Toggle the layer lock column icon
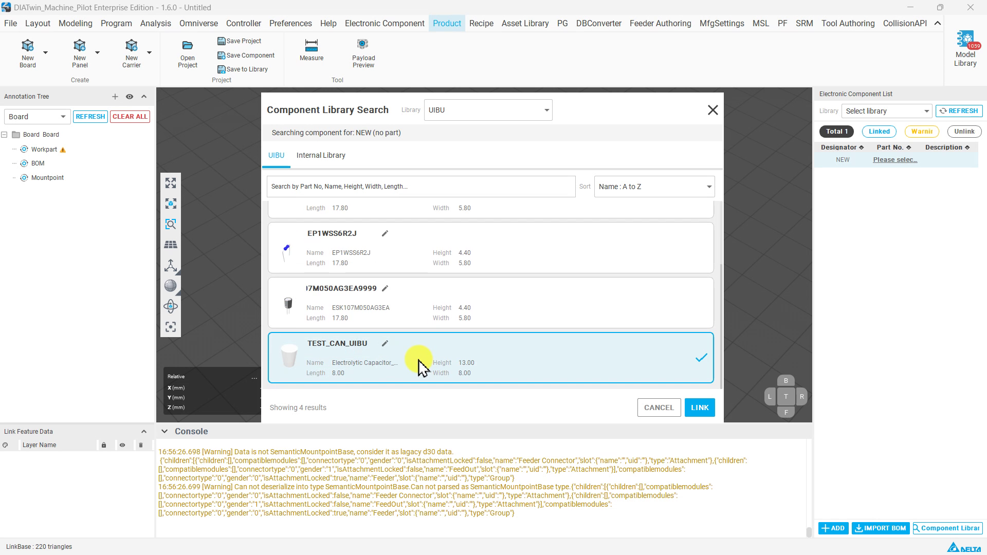 coord(104,445)
